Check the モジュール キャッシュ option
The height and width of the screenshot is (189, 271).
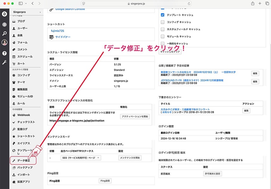[x=163, y=36]
